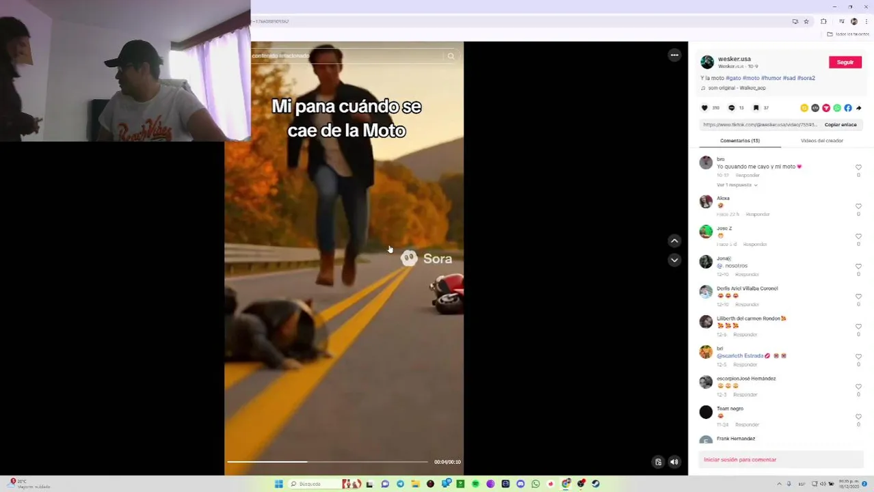
Task: Share the video to WhatsApp
Action: (837, 108)
